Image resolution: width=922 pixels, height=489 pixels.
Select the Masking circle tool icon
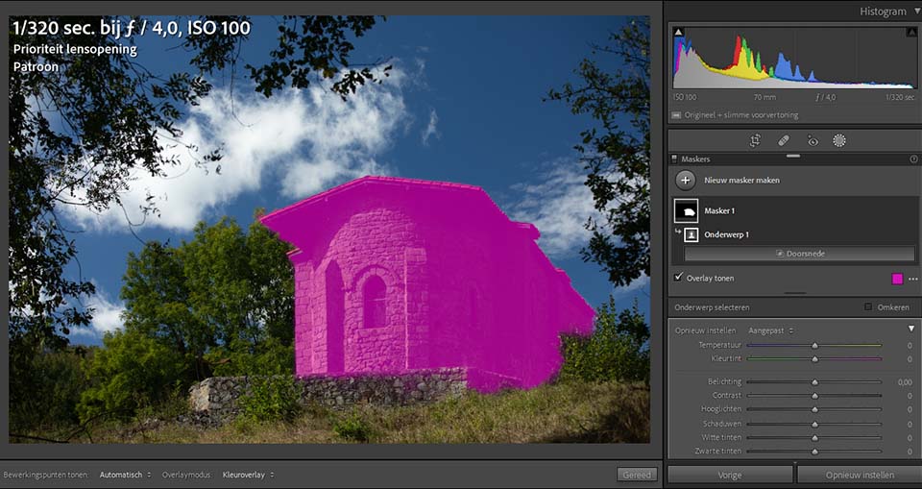[839, 140]
